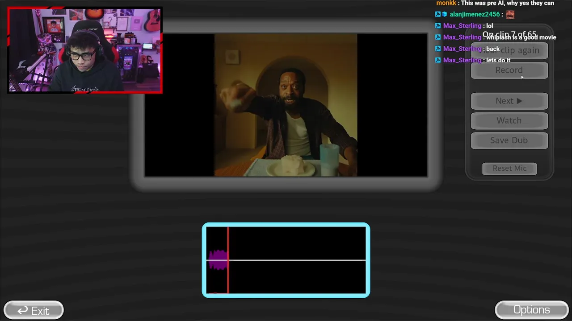Click the badge beside Max_Sterling's "lol" message
Viewport: 572px width, 321px height.
[438, 26]
